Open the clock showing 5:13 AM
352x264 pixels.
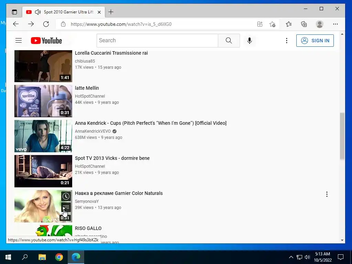coord(322,257)
